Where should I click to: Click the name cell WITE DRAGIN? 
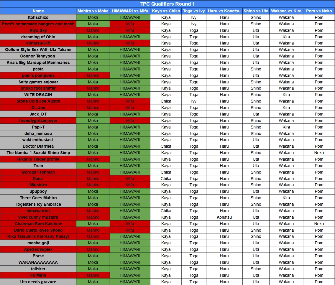38,95
